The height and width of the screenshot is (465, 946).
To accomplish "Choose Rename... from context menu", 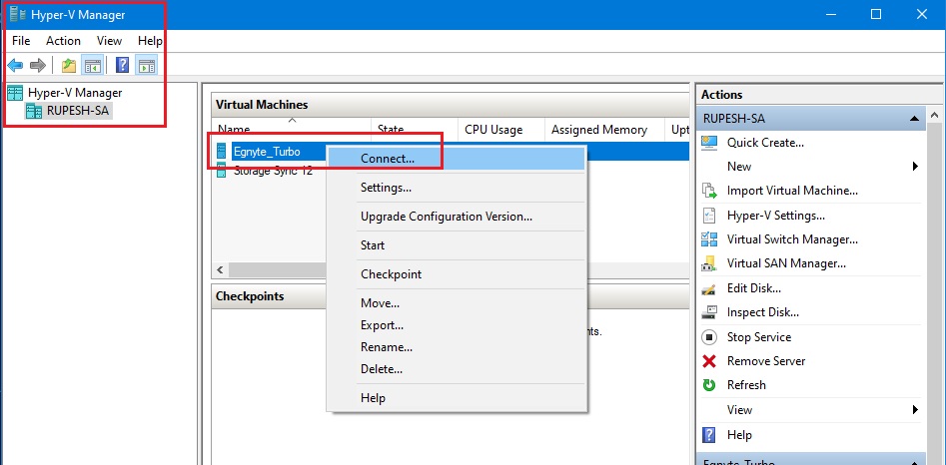I will pyautogui.click(x=457, y=347).
